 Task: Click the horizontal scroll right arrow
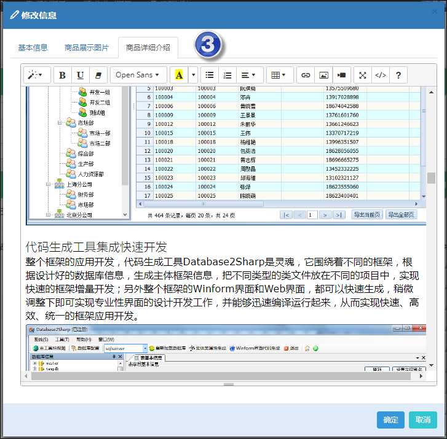point(421,376)
